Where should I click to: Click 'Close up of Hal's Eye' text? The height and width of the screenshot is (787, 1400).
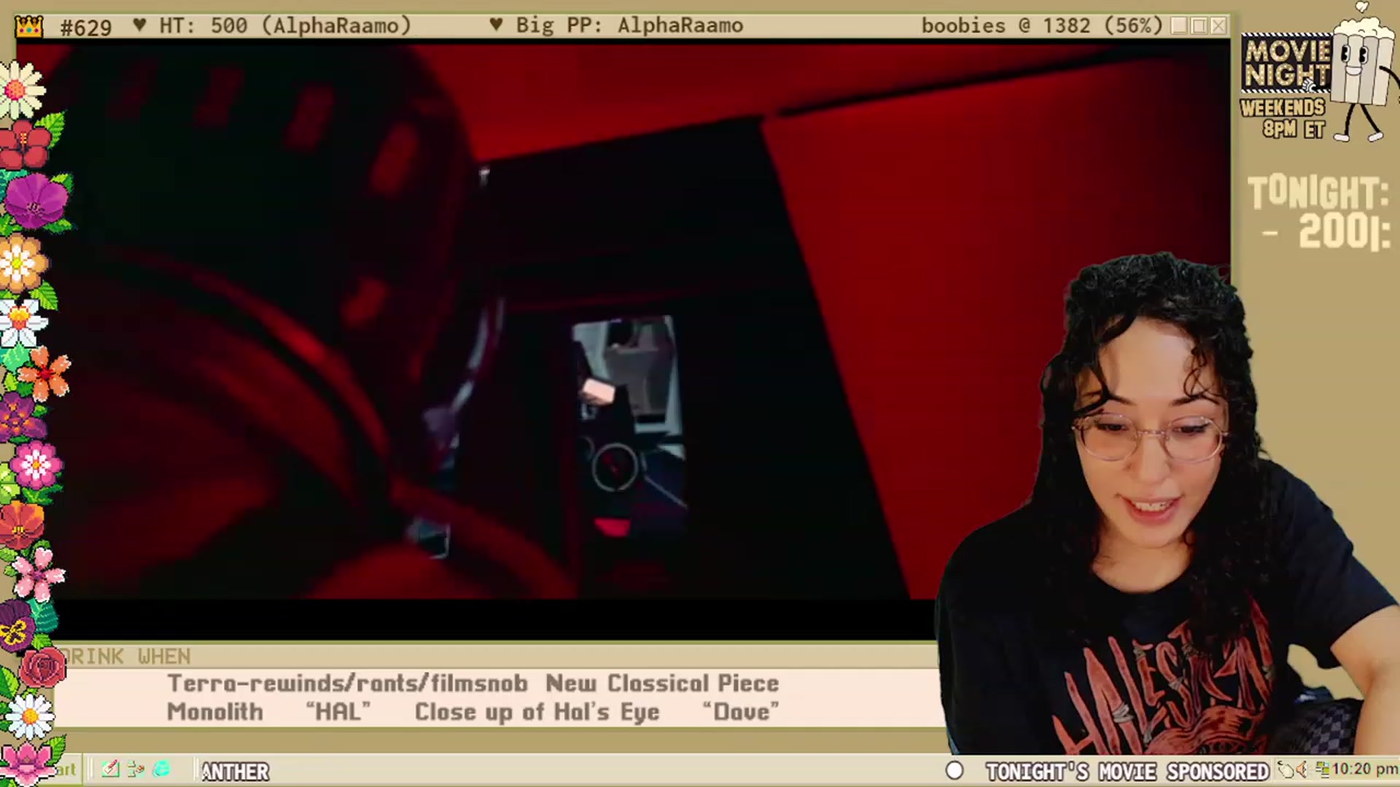(x=537, y=712)
